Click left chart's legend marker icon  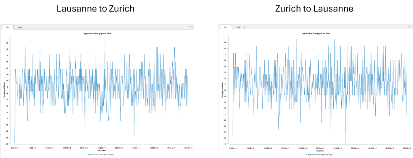pyautogui.click(x=88, y=154)
